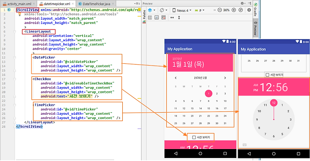Click the </ScrollView> closing tag

click(x=29, y=127)
